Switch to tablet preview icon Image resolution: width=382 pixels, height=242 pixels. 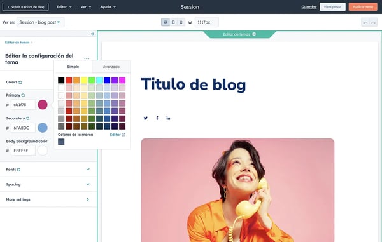point(173,22)
